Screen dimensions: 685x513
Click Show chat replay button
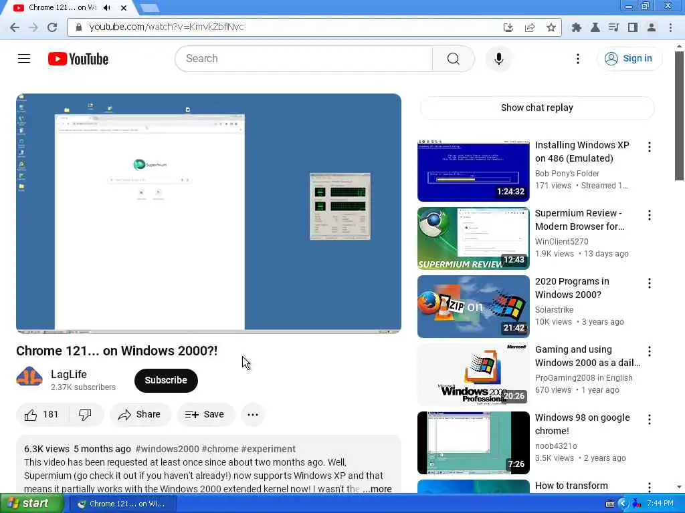click(x=537, y=108)
